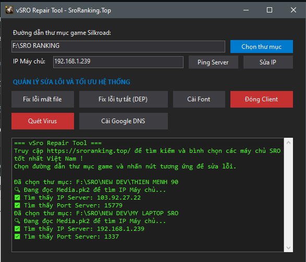
Task: Click the "Cài Font" button
Action: (199, 99)
